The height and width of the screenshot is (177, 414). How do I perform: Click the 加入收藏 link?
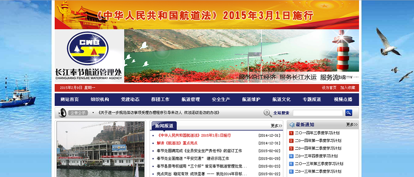[347, 88]
